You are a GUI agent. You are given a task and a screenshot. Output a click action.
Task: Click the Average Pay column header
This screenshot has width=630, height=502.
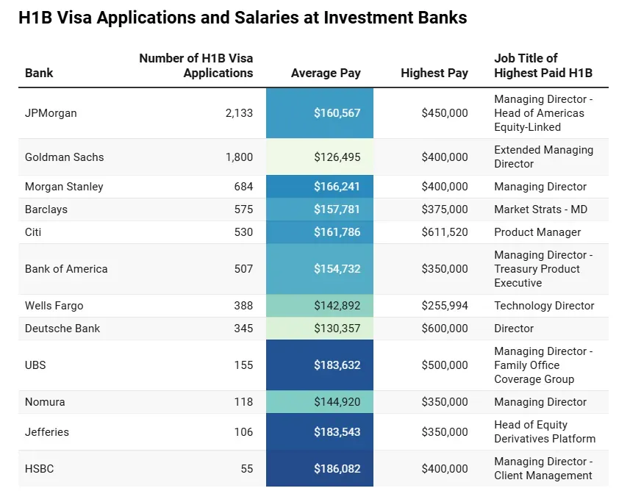point(326,73)
